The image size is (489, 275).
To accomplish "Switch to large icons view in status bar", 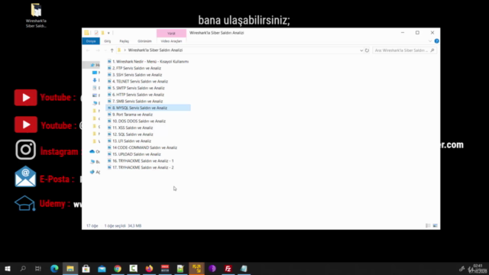I will coord(435,225).
